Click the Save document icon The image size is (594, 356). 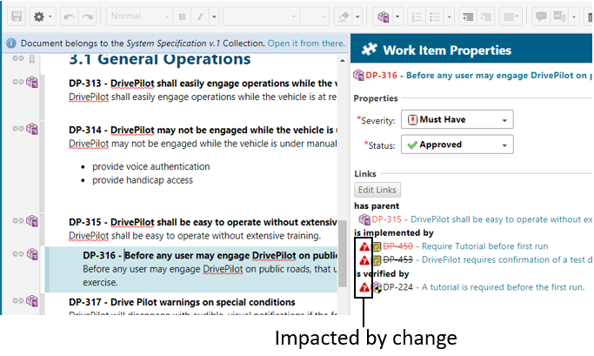[15, 16]
